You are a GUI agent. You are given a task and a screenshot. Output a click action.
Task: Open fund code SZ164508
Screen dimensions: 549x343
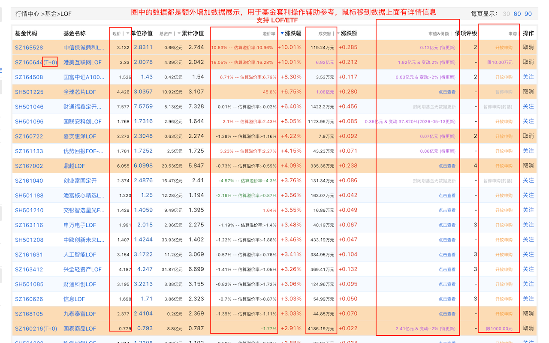(x=29, y=77)
